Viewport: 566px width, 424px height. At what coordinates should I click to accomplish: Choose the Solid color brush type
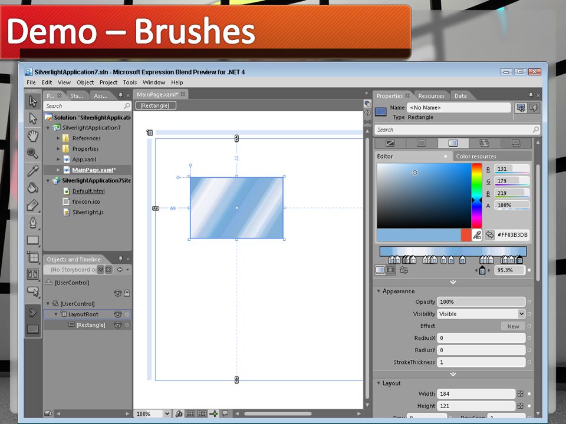(421, 143)
